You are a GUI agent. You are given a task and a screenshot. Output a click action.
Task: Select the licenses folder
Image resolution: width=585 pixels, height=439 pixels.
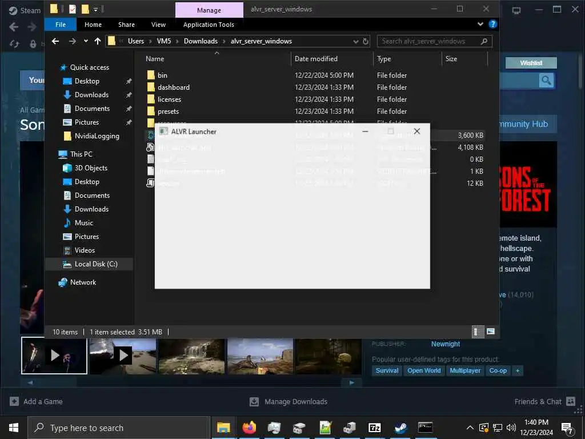click(x=169, y=99)
